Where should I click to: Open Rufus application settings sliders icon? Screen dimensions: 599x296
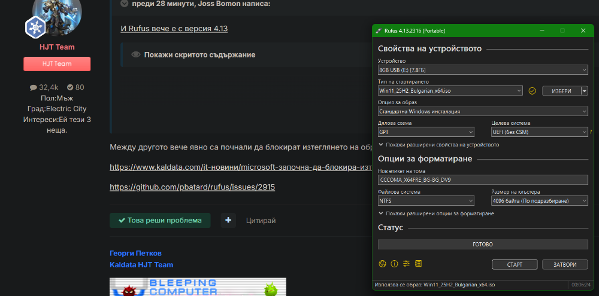point(406,264)
